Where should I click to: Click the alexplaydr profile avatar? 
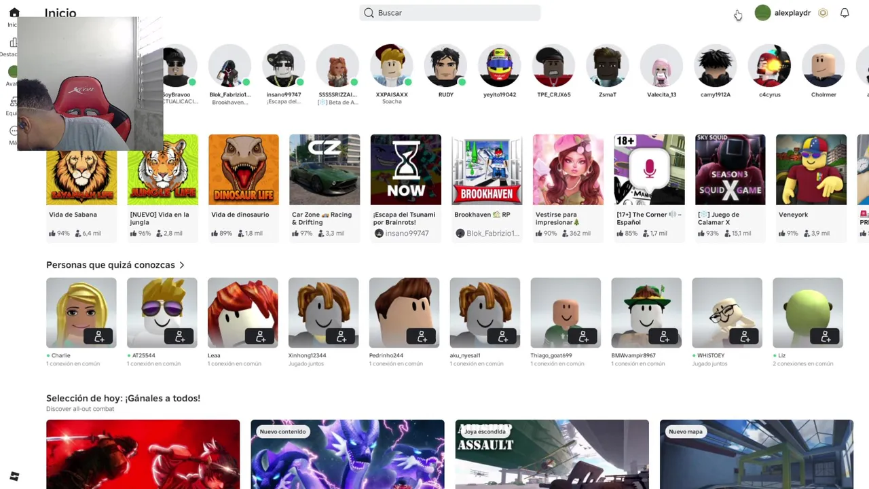[762, 13]
